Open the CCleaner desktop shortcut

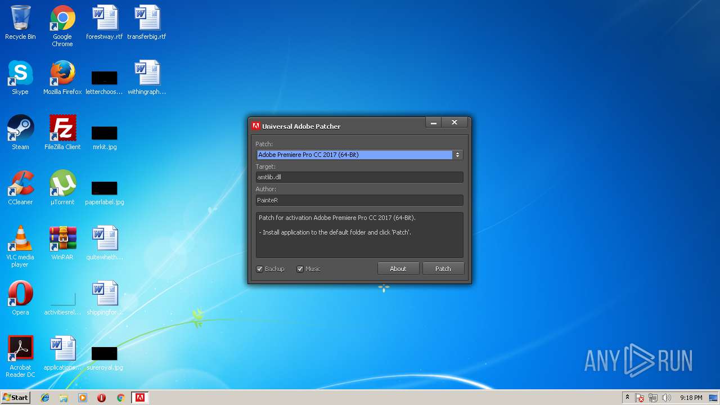point(20,188)
